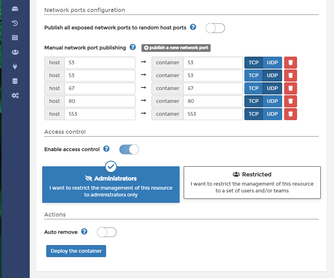Delete the port 67 mapping row

pos(291,88)
